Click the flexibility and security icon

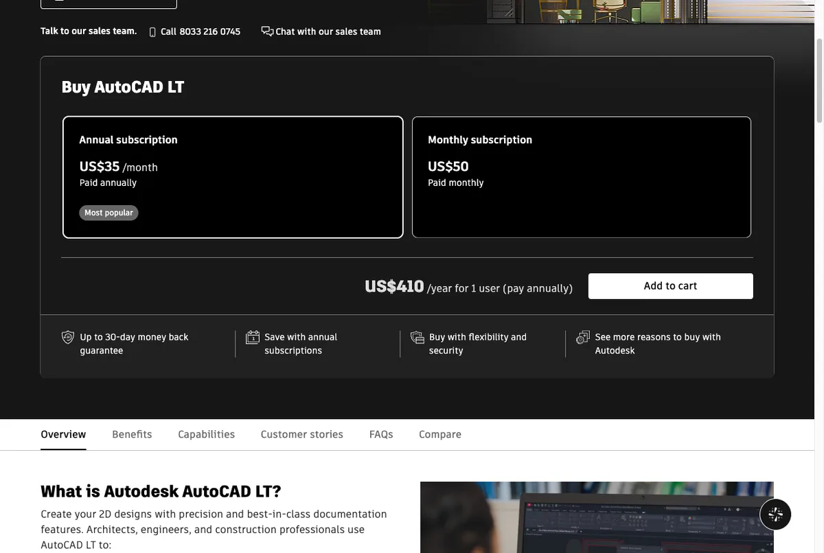417,338
